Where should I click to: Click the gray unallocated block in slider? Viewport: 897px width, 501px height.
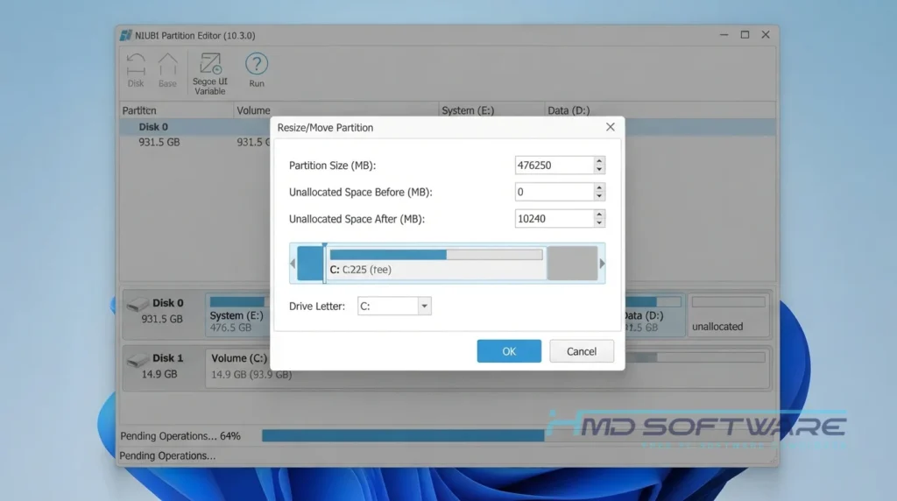tap(573, 264)
